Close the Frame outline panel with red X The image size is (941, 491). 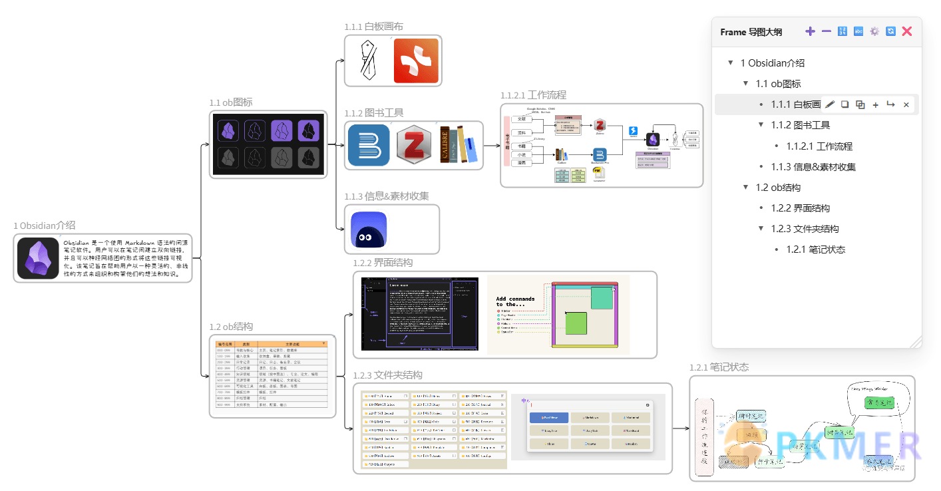pos(906,31)
